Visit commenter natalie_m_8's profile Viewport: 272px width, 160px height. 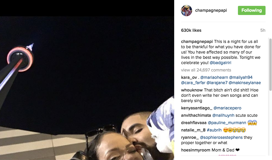(193, 130)
